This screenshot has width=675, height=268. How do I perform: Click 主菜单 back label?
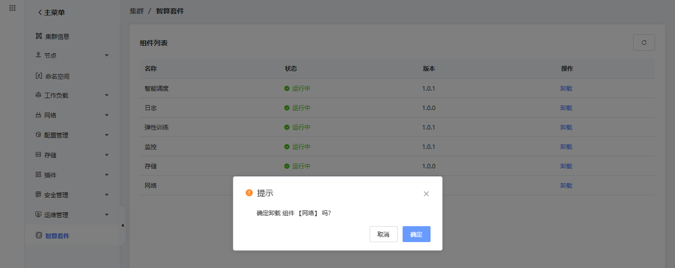[54, 12]
